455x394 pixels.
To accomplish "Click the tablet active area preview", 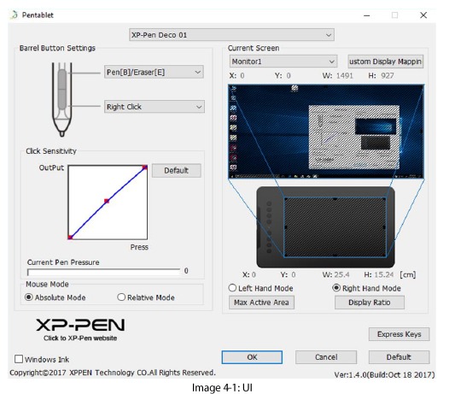I will click(335, 227).
